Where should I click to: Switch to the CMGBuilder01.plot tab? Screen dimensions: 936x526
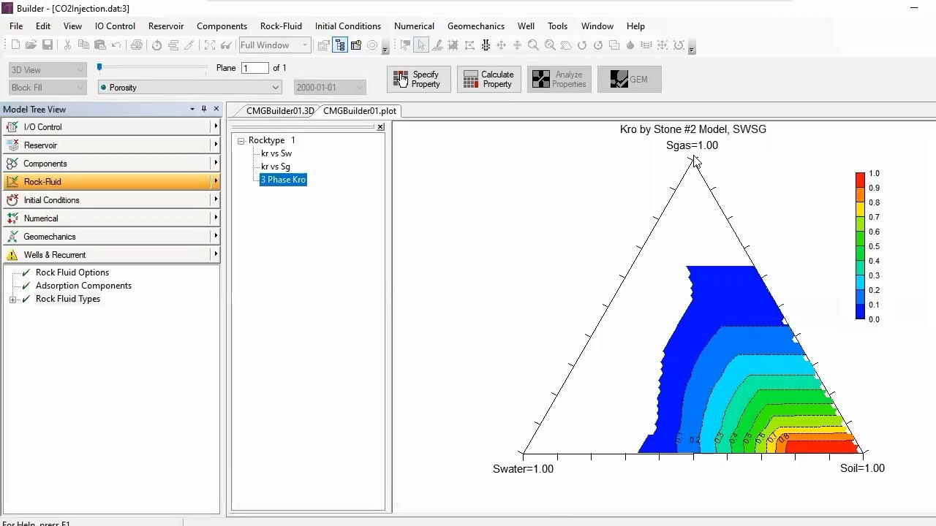coord(360,111)
